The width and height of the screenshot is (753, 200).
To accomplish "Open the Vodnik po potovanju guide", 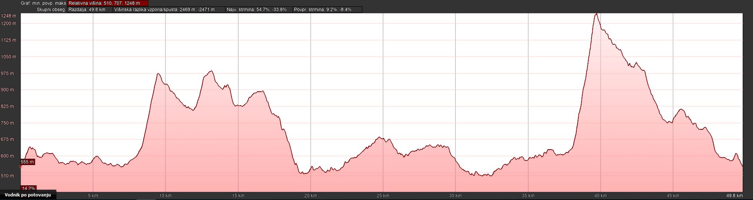I will pyautogui.click(x=28, y=195).
